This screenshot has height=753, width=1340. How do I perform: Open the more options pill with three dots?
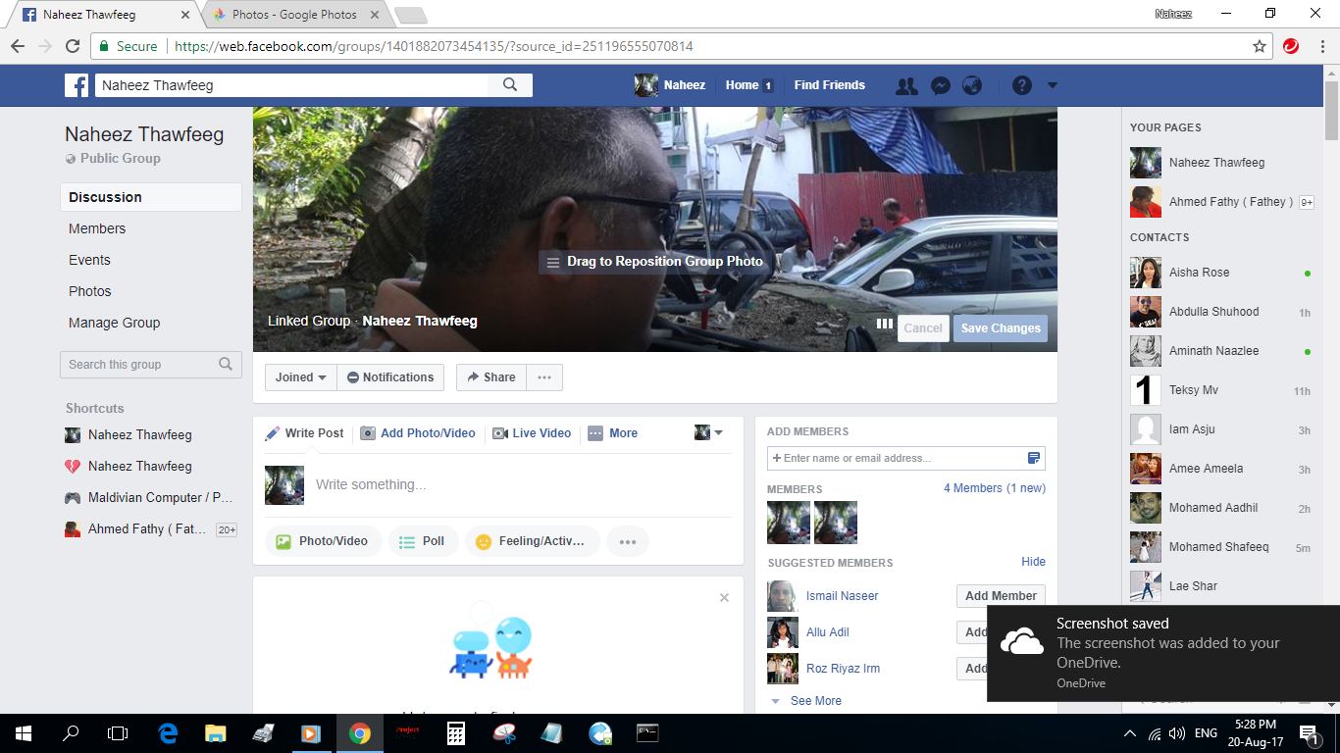(628, 541)
